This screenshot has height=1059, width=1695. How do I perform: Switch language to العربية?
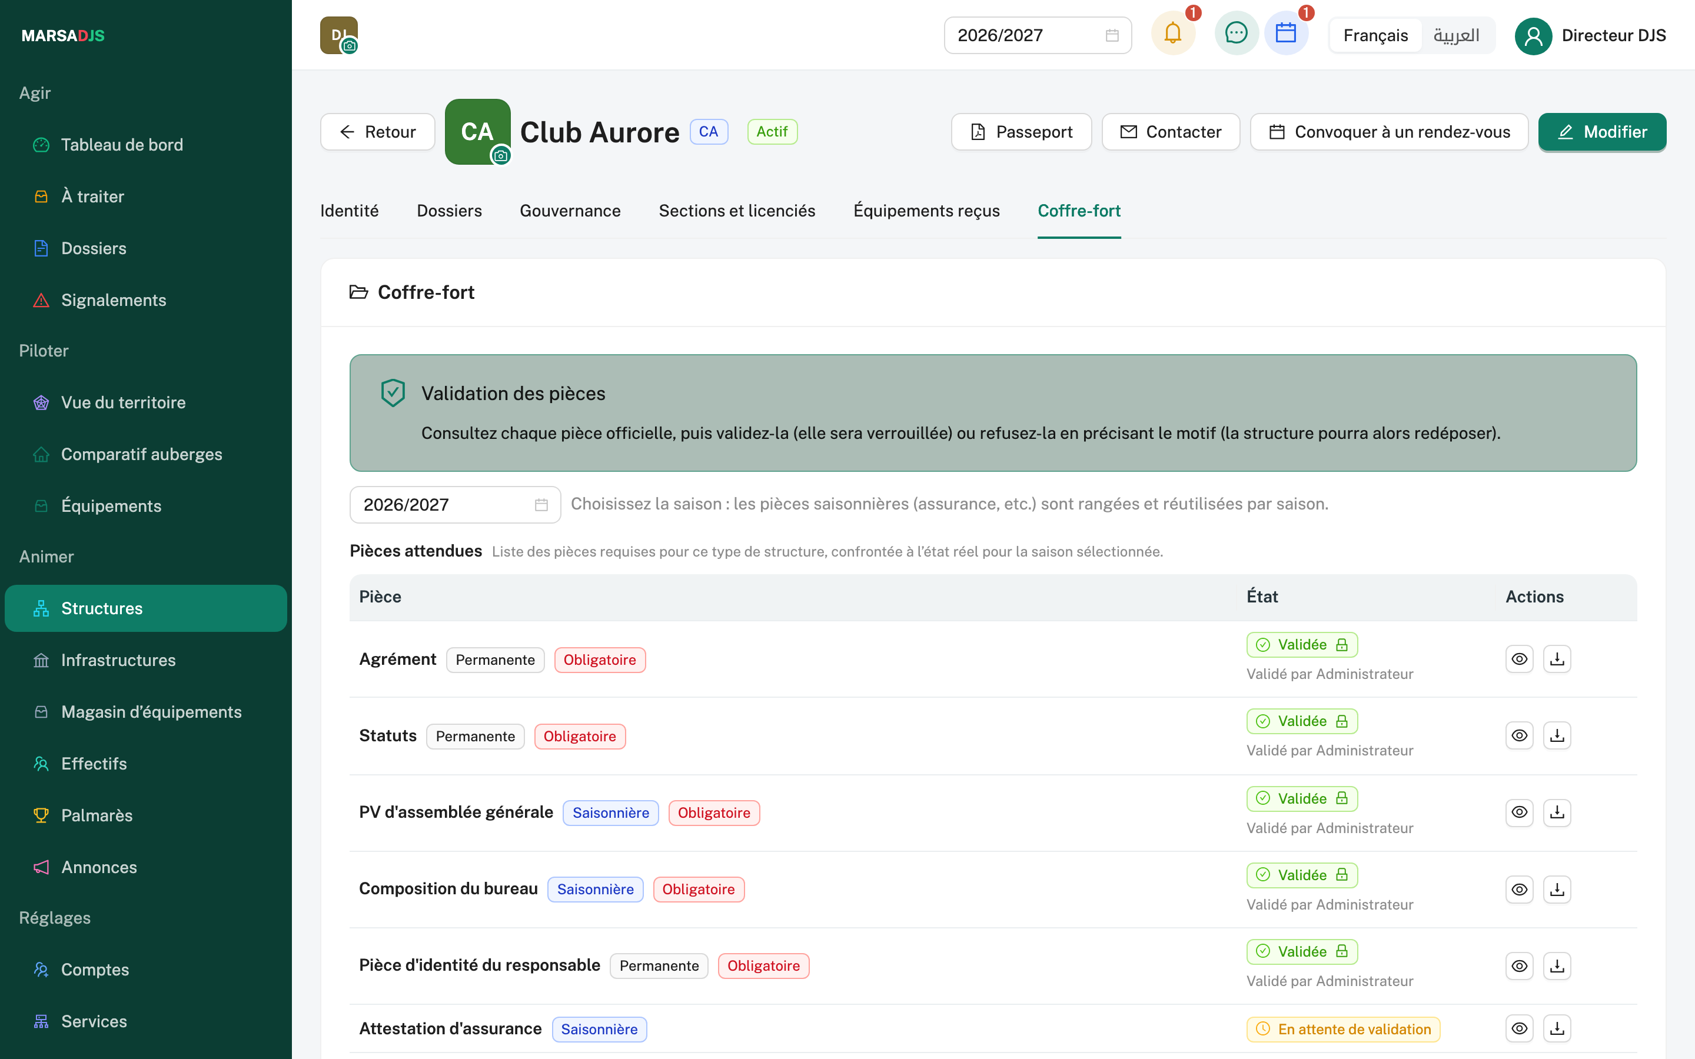(x=1457, y=35)
